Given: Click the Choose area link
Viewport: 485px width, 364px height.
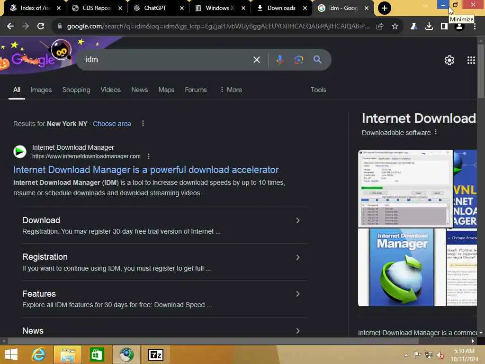Looking at the screenshot, I should click(112, 124).
